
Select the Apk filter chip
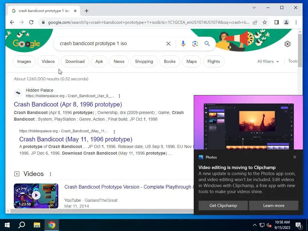point(99,61)
